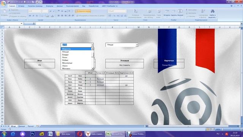Image resolution: width=243 pixels, height=137 pixels.
Task: Open the round Office button menu
Action: 3,3
